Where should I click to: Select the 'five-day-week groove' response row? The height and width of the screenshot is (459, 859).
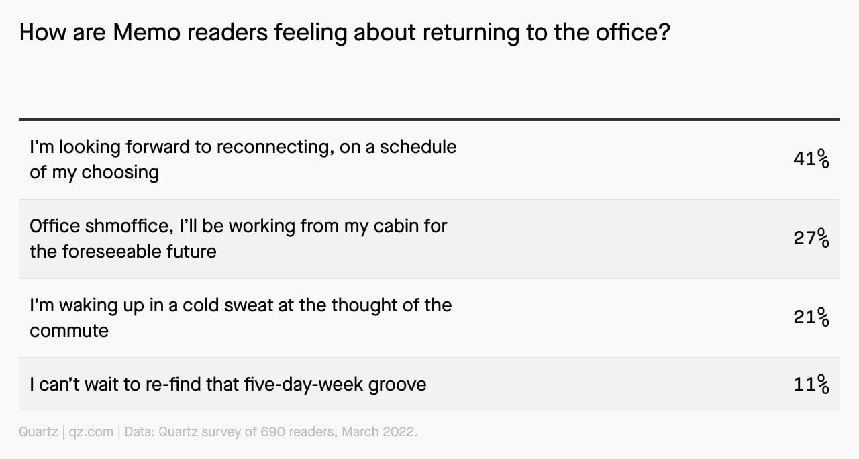(429, 385)
